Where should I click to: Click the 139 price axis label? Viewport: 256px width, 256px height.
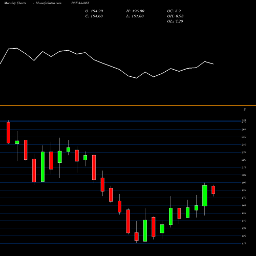click(x=244, y=228)
